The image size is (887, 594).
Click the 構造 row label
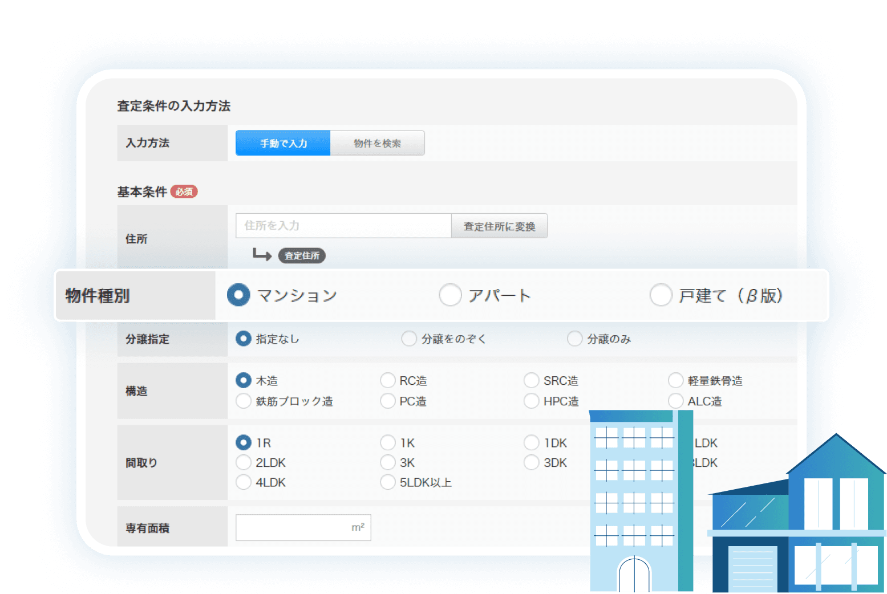[x=136, y=391]
